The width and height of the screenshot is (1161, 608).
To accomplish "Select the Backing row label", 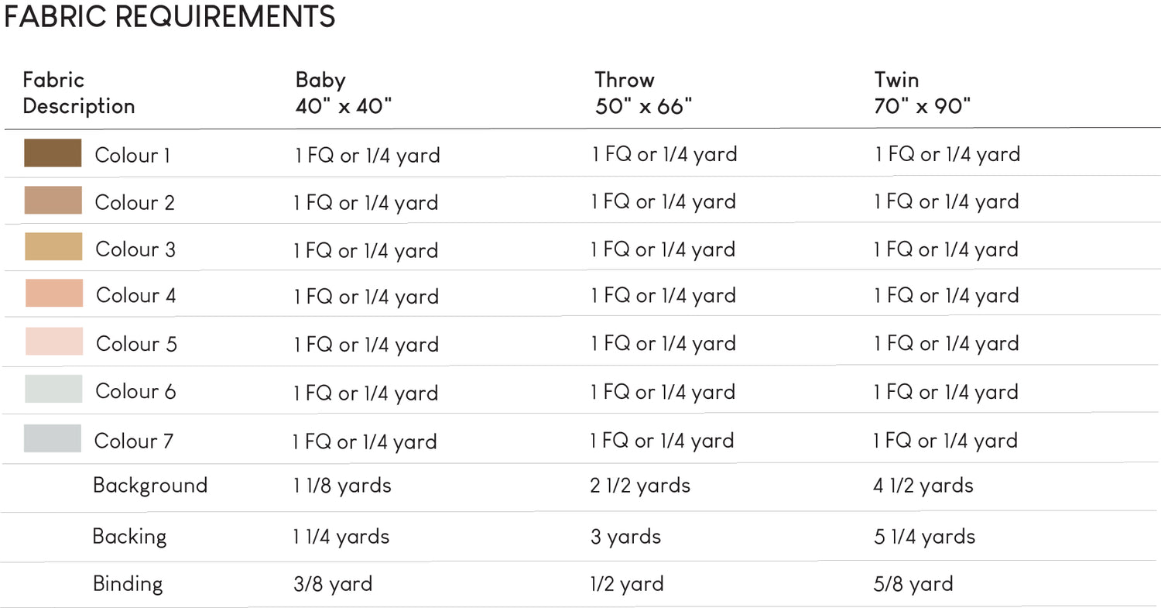I will [x=129, y=536].
